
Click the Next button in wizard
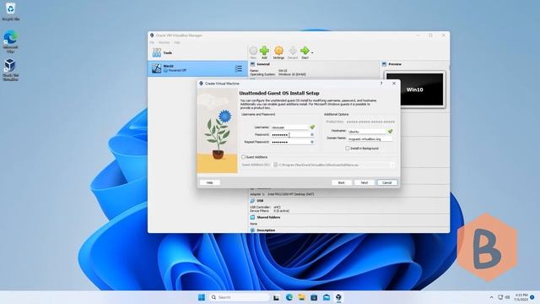point(364,182)
